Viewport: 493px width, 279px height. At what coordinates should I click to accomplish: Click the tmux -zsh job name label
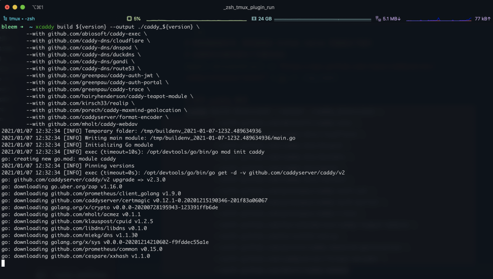click(22, 19)
